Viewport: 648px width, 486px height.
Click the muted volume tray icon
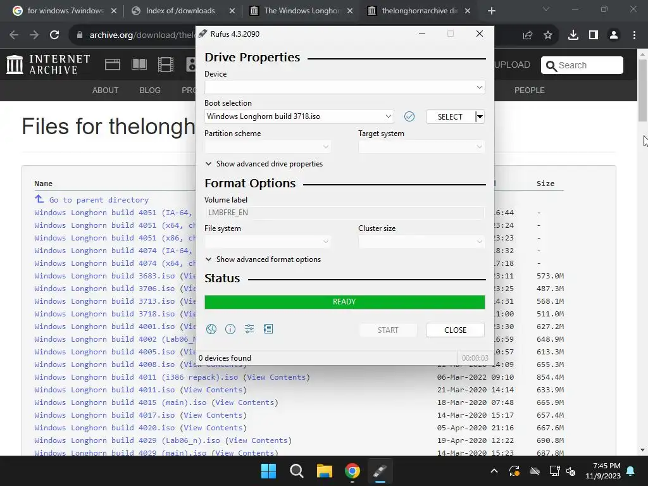[571, 471]
